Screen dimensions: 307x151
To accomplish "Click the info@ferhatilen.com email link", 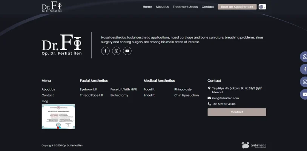I will [x=226, y=98].
